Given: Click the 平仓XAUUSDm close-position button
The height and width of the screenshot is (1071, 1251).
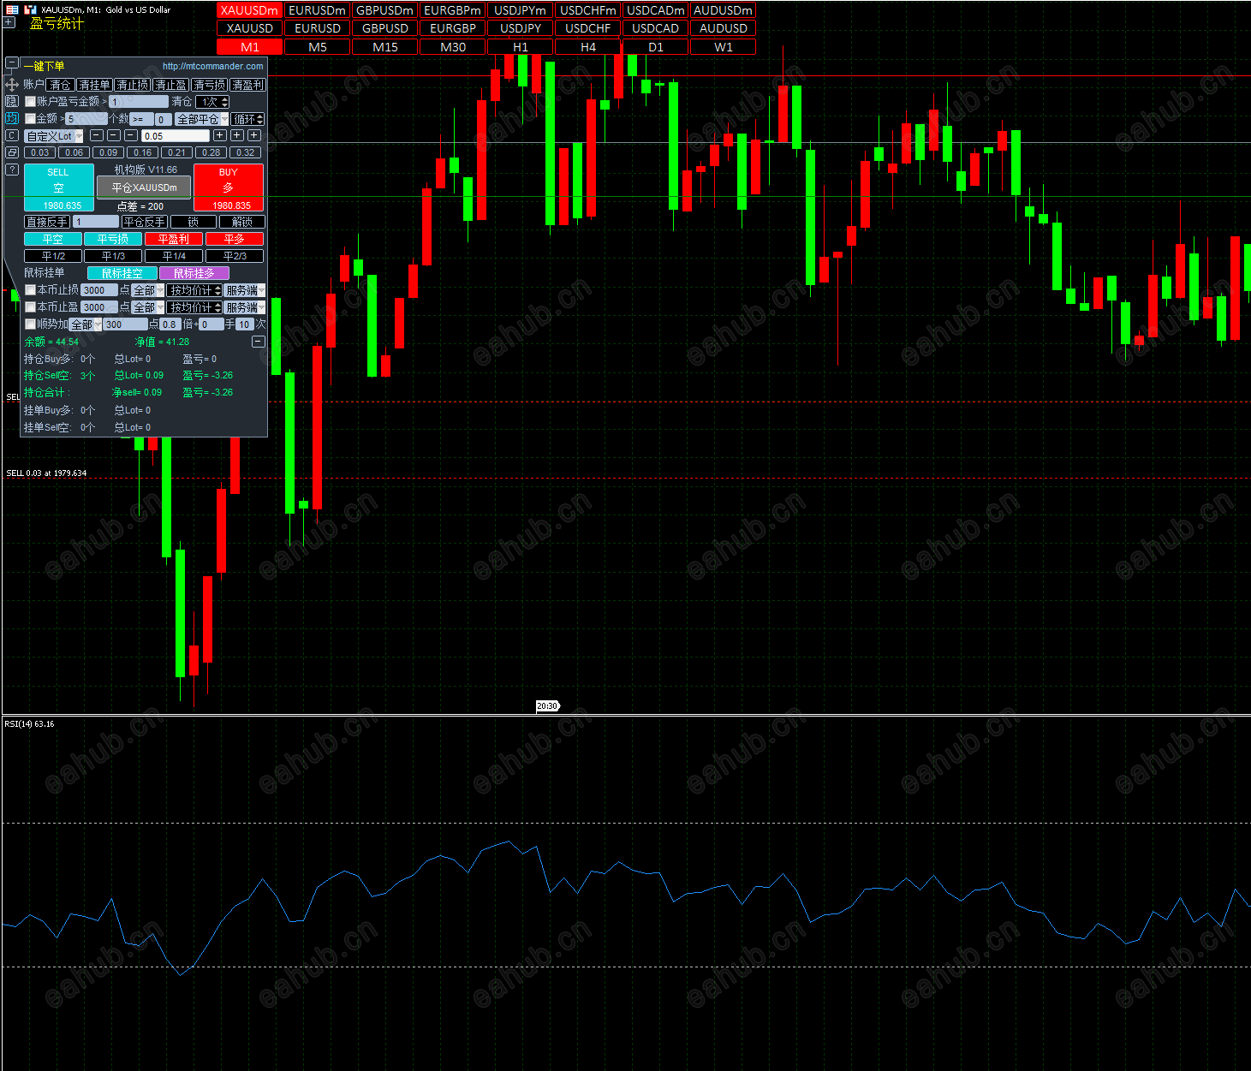Looking at the screenshot, I should [x=144, y=187].
